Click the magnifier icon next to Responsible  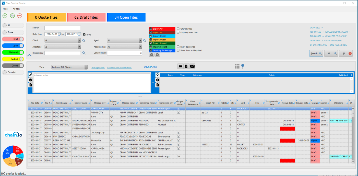(x=84, y=53)
